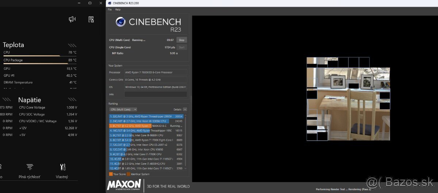The image size is (438, 193).
Task: Stop the running Multi Core test
Action: 181,40
